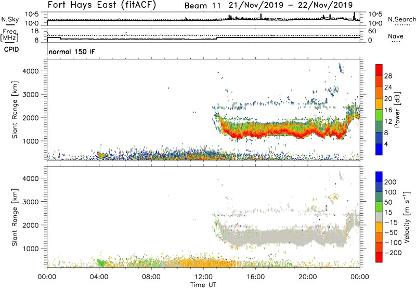Click the 'Time UT' axis title
The image size is (416, 288).
(x=203, y=285)
